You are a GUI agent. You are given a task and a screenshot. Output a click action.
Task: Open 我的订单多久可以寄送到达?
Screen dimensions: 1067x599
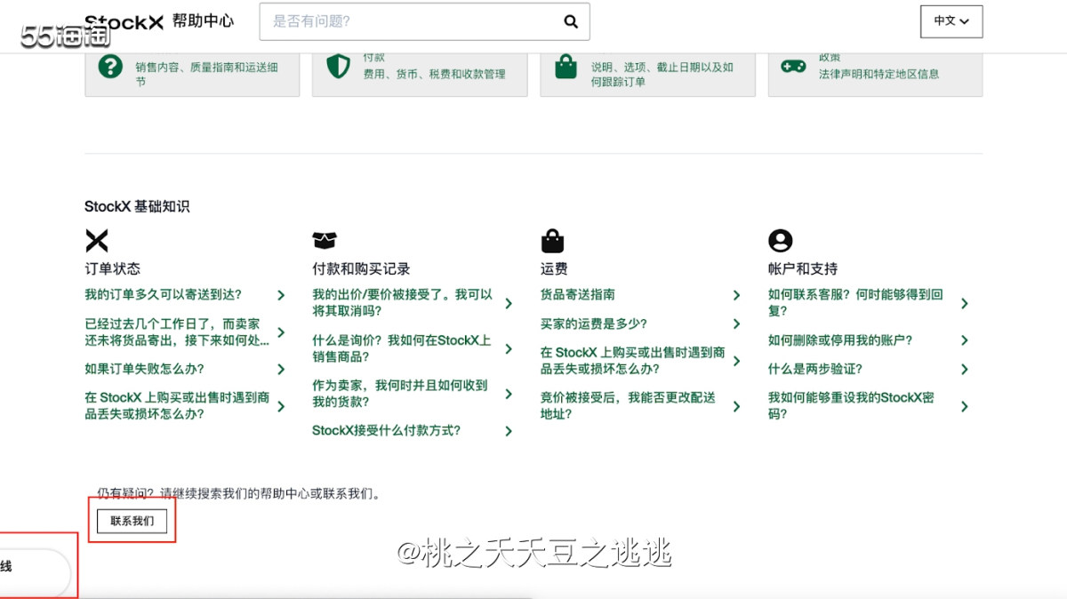pyautogui.click(x=163, y=294)
